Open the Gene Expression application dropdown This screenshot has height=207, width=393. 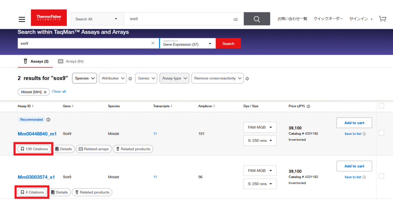click(x=187, y=43)
